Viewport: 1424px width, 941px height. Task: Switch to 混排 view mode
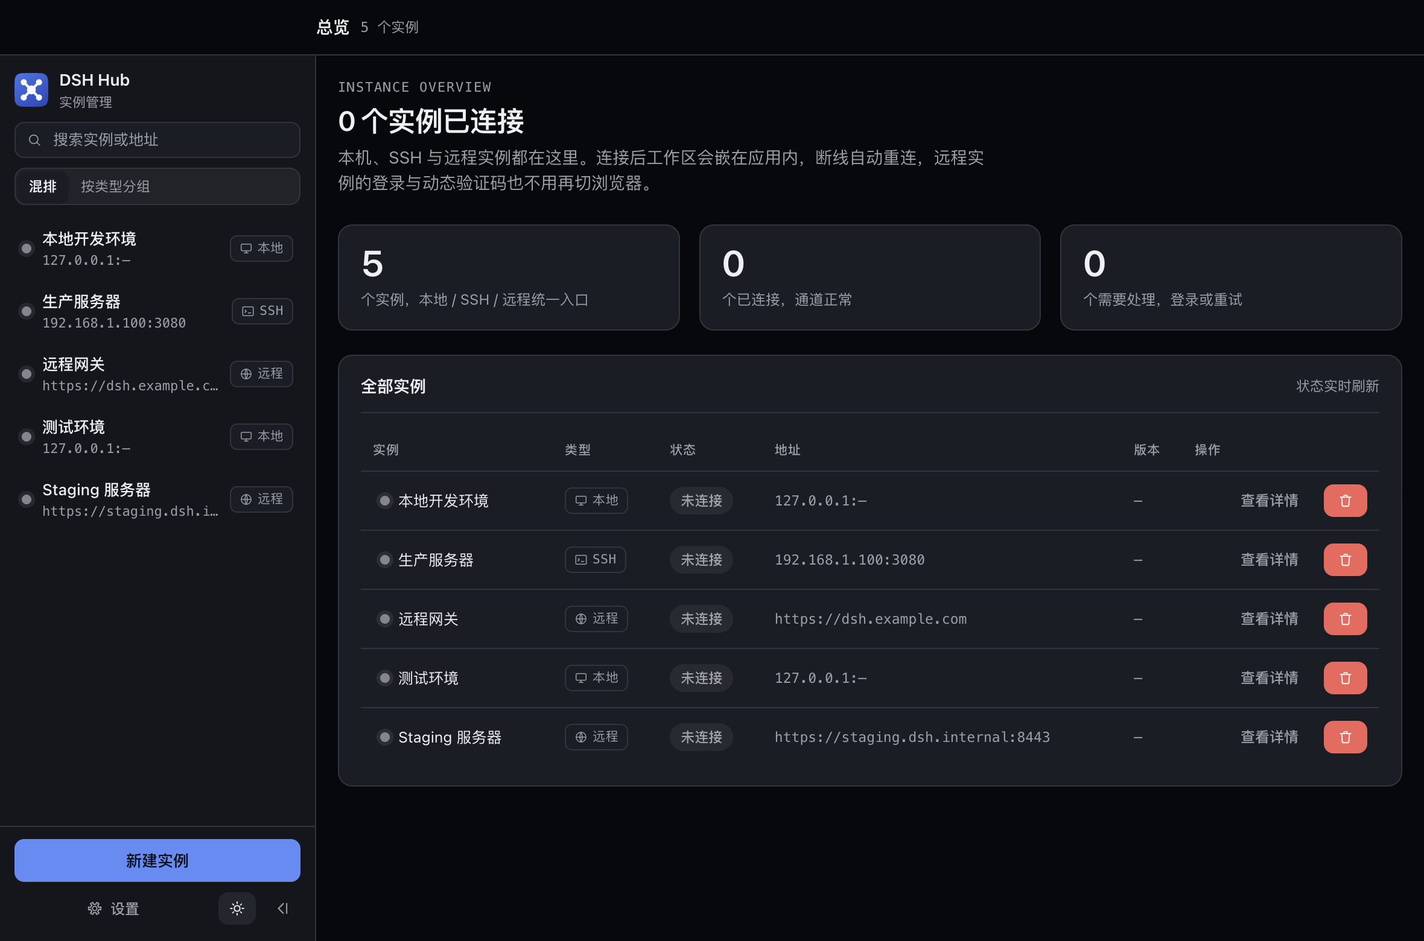[43, 186]
